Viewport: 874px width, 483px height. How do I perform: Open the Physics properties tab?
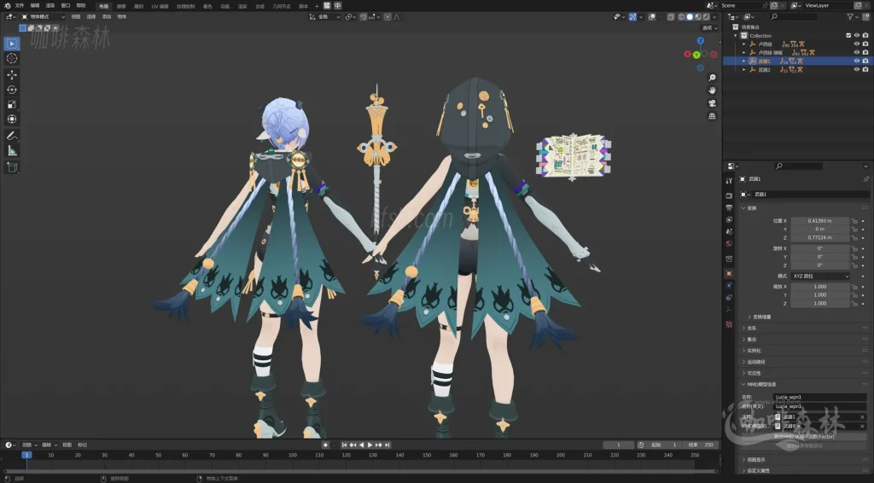(x=729, y=285)
